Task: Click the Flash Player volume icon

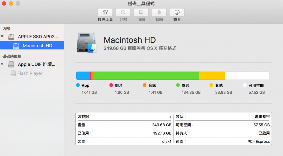Action: (13, 73)
